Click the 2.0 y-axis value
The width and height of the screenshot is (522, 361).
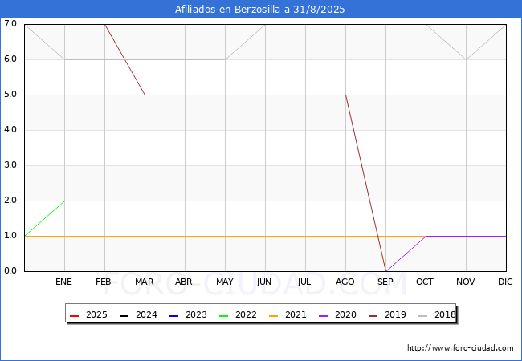[10, 200]
